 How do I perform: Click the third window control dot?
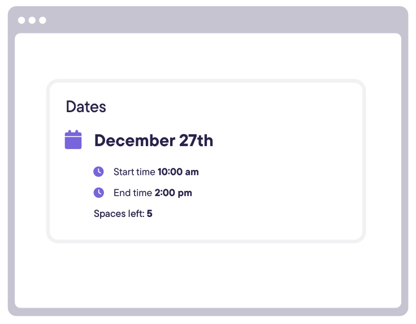tap(42, 20)
